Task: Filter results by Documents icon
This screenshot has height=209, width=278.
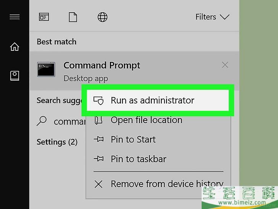Action: (x=73, y=17)
